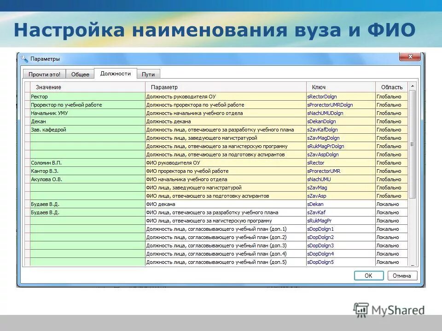Open the Прочти это! tab

pyautogui.click(x=44, y=74)
